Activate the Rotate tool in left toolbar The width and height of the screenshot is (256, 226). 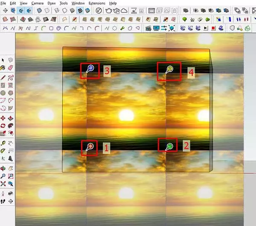pos(4,126)
